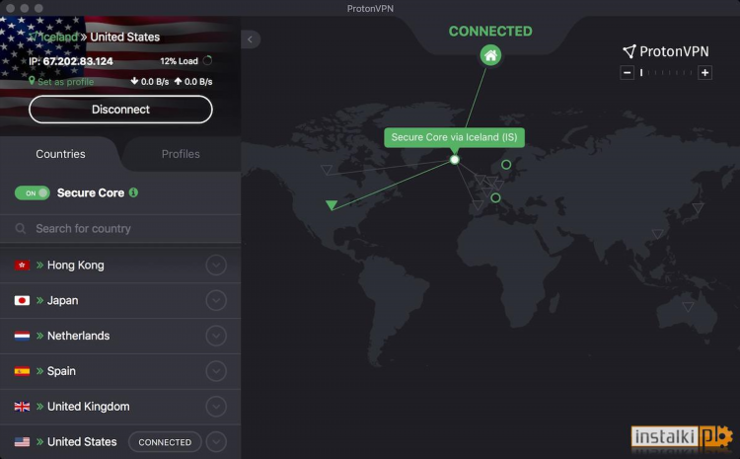Screen dimensions: 740x459
Task: Click the Spain server triangle on map
Action: click(478, 205)
